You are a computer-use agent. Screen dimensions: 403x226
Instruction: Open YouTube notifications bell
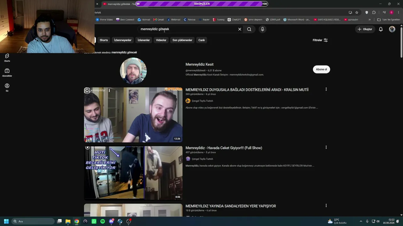click(x=381, y=29)
